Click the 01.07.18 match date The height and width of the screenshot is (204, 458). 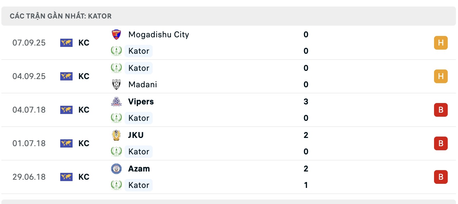29,143
